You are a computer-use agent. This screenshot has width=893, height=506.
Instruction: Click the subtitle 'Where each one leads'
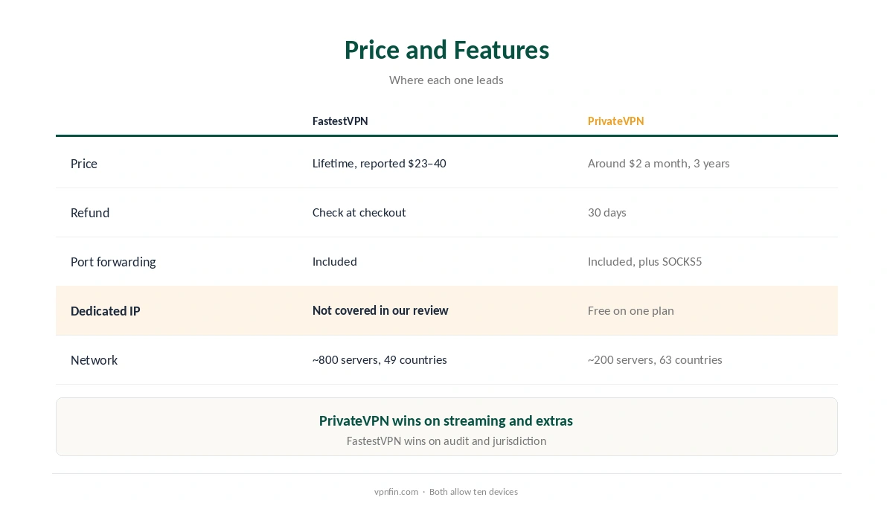point(446,80)
